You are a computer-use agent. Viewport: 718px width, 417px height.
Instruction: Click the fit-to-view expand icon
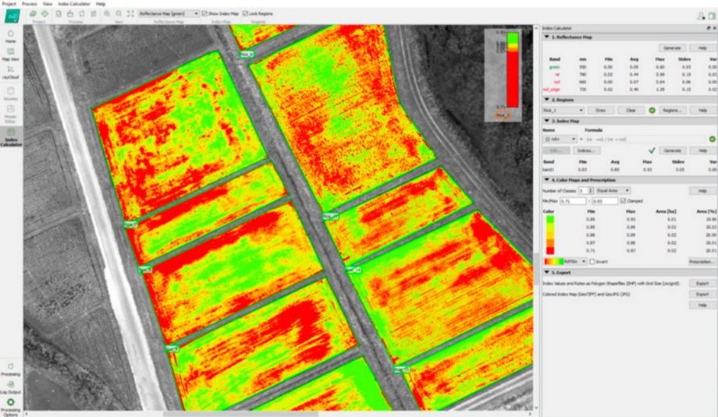coord(130,14)
